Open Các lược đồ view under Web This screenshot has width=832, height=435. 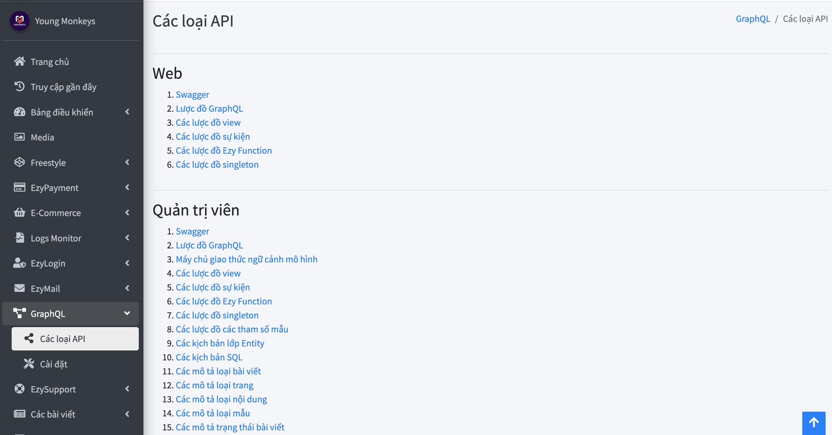[x=208, y=122]
